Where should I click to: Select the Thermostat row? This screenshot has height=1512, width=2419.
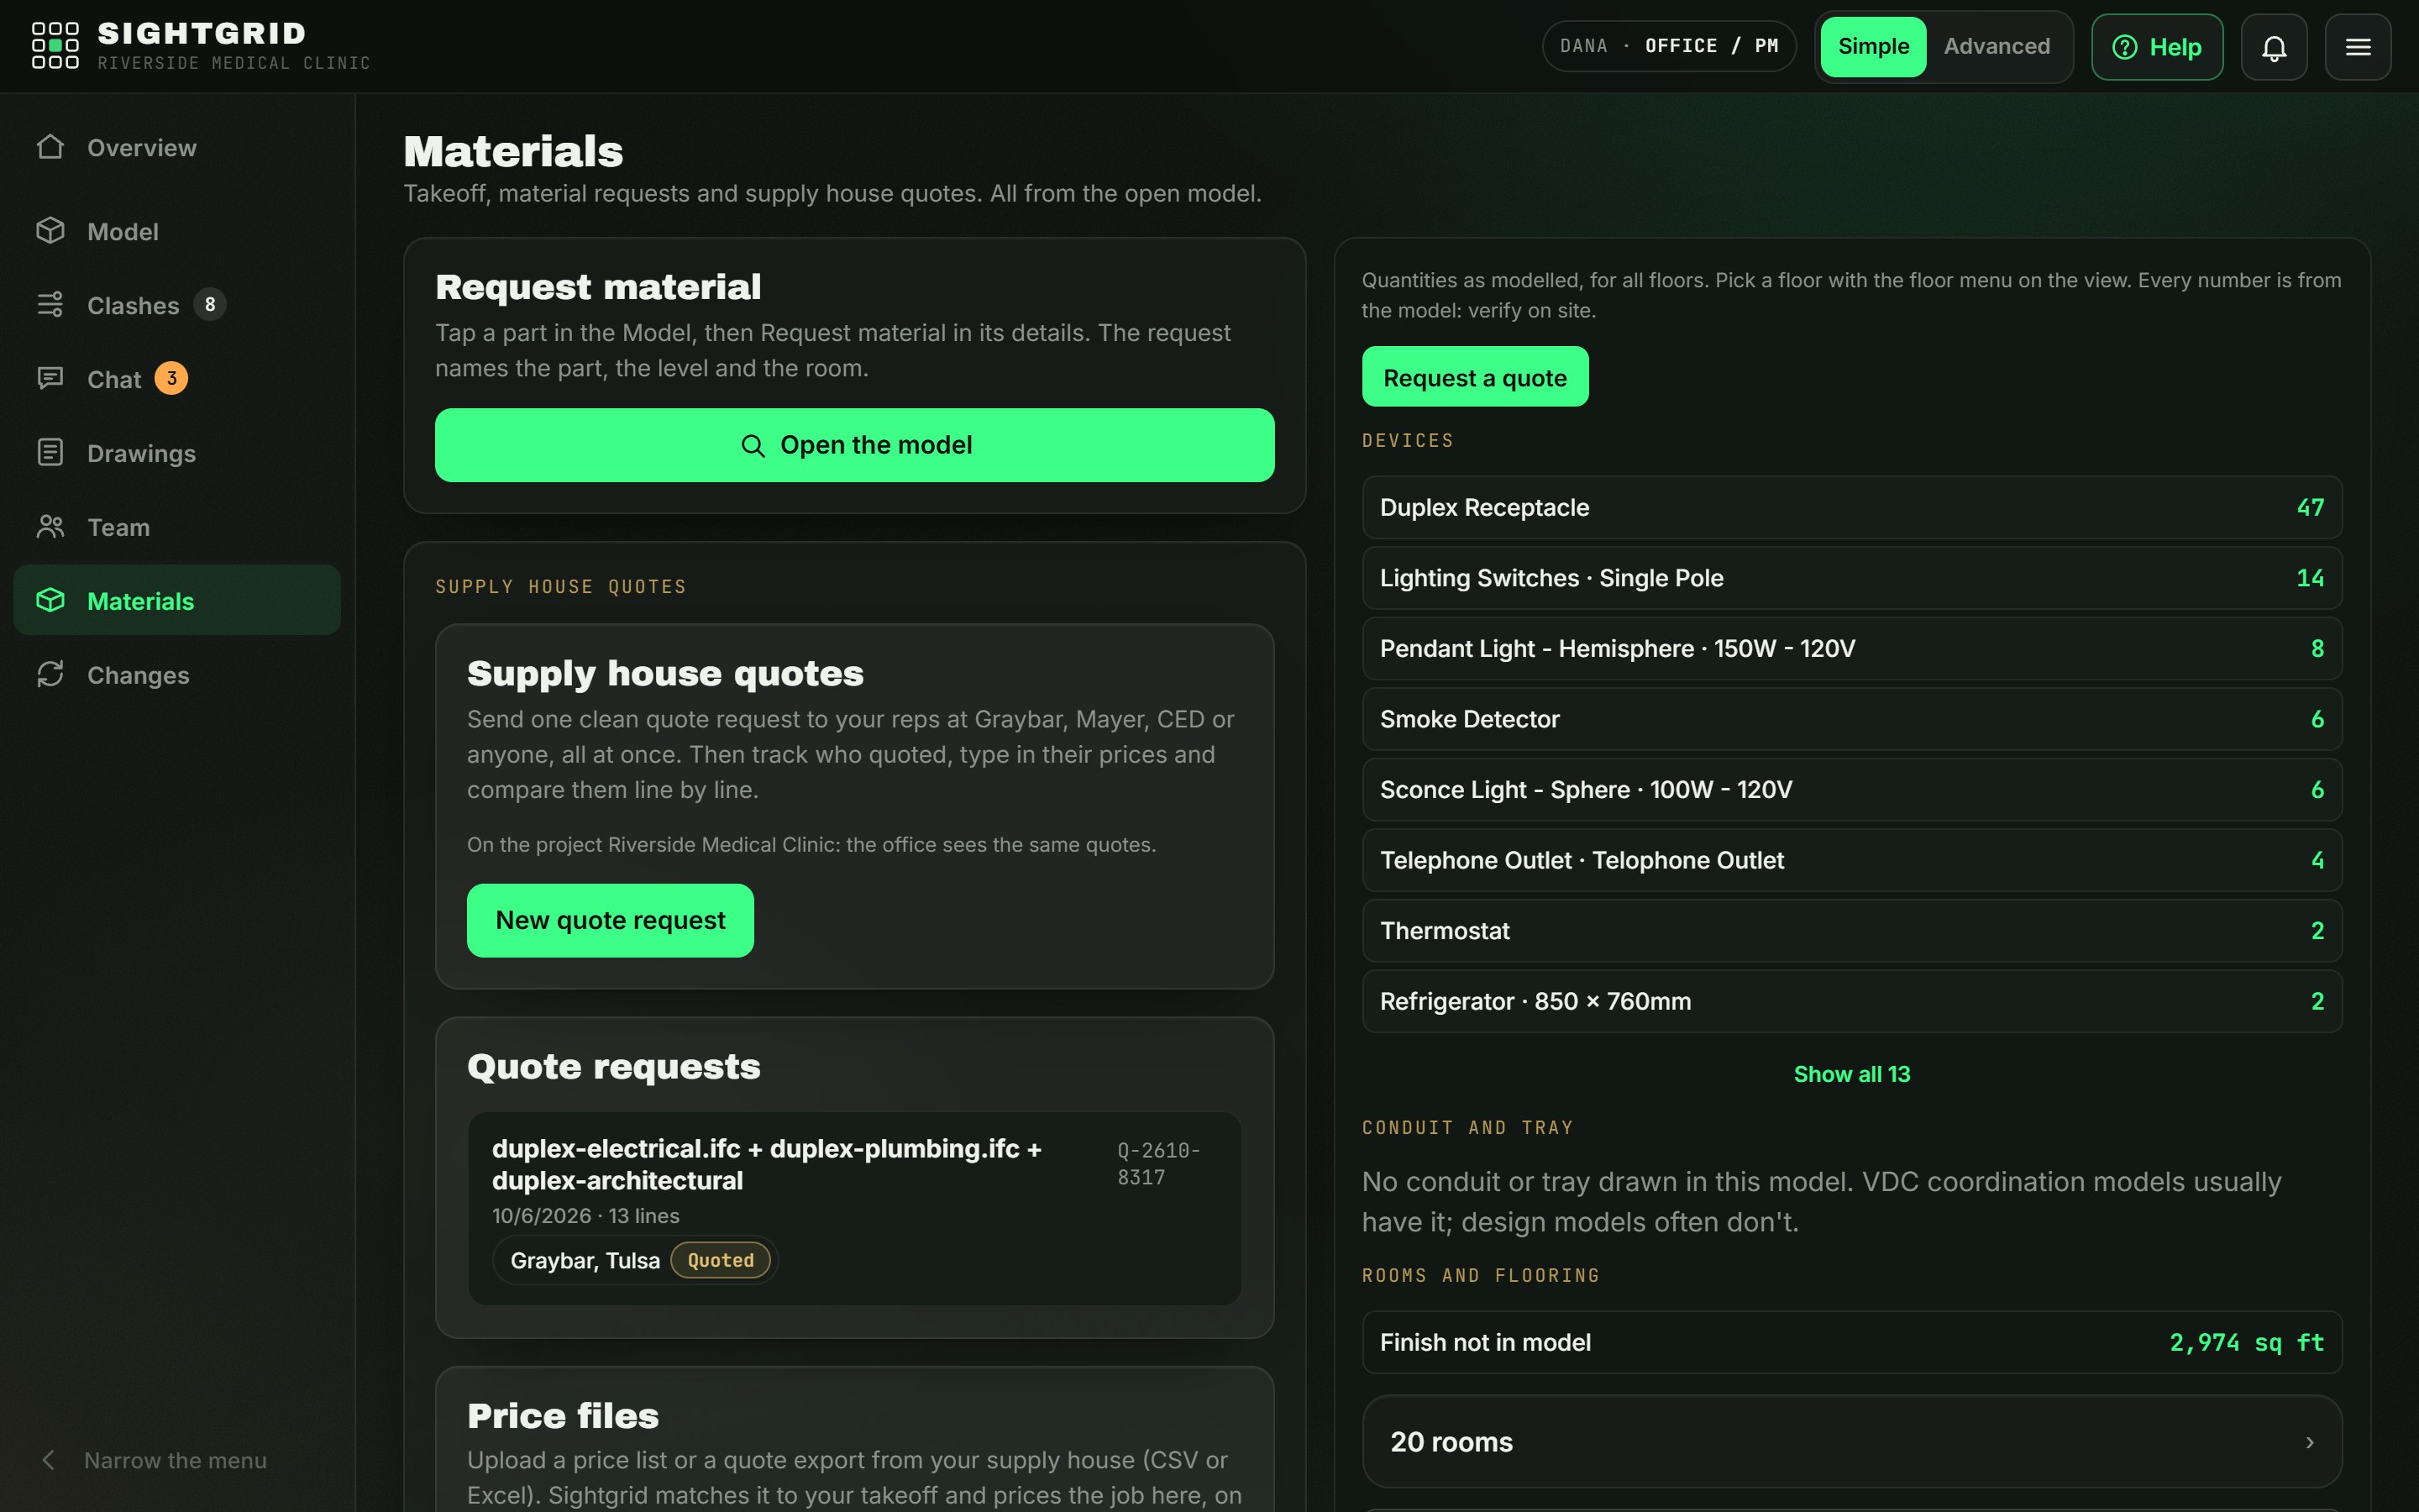coord(1851,931)
